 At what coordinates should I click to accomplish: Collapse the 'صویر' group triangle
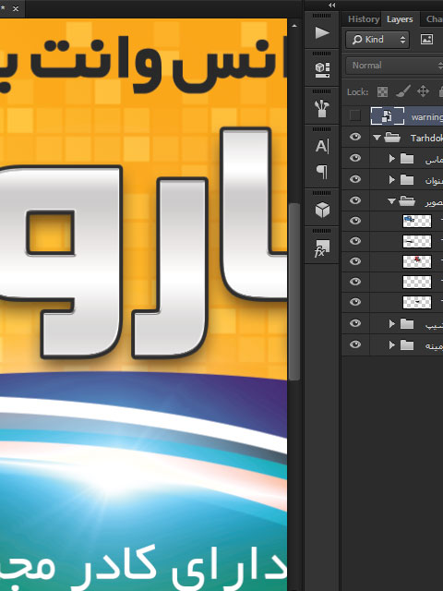pos(391,201)
